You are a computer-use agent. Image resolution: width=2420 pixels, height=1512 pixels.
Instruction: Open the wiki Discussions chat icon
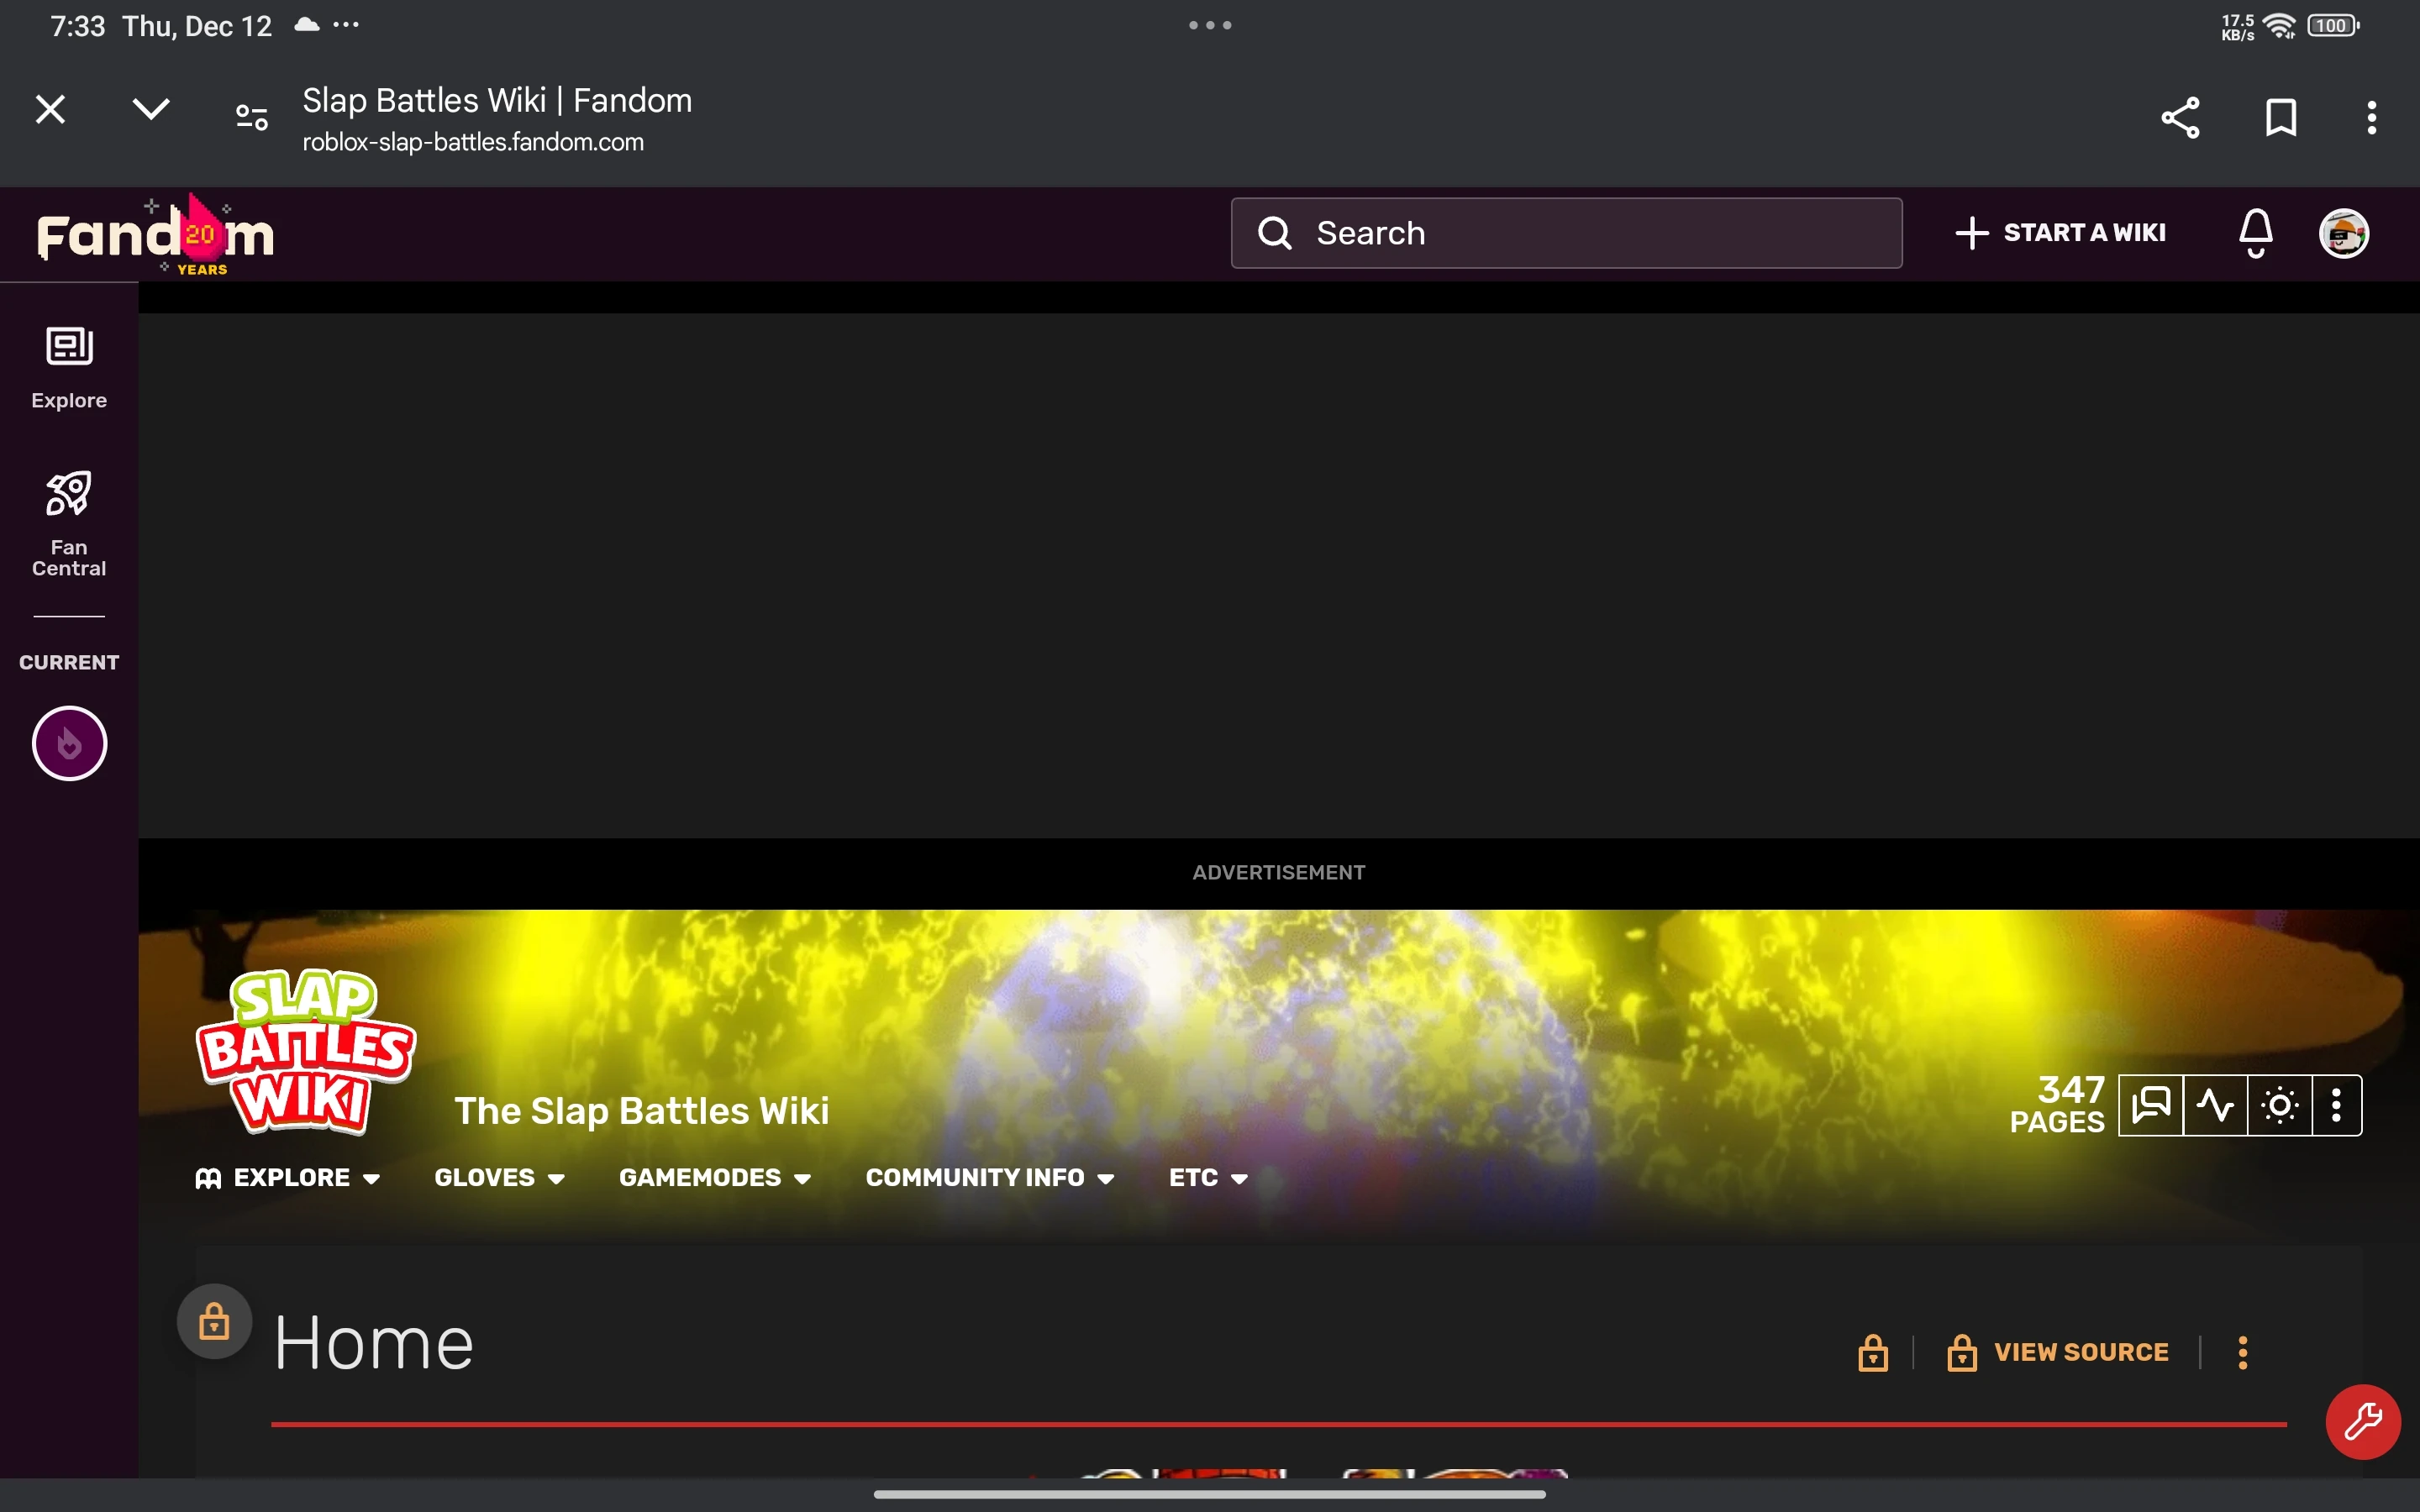click(x=2151, y=1105)
